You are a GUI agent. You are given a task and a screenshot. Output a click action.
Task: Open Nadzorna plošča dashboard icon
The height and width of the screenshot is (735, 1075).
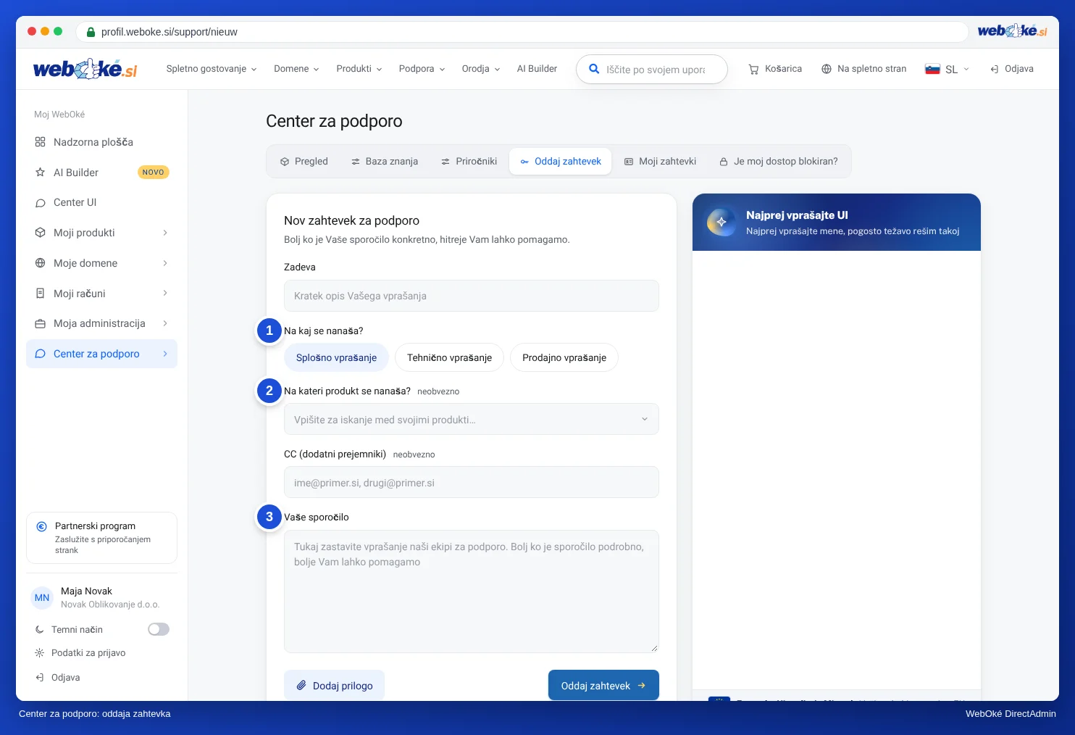(x=41, y=142)
